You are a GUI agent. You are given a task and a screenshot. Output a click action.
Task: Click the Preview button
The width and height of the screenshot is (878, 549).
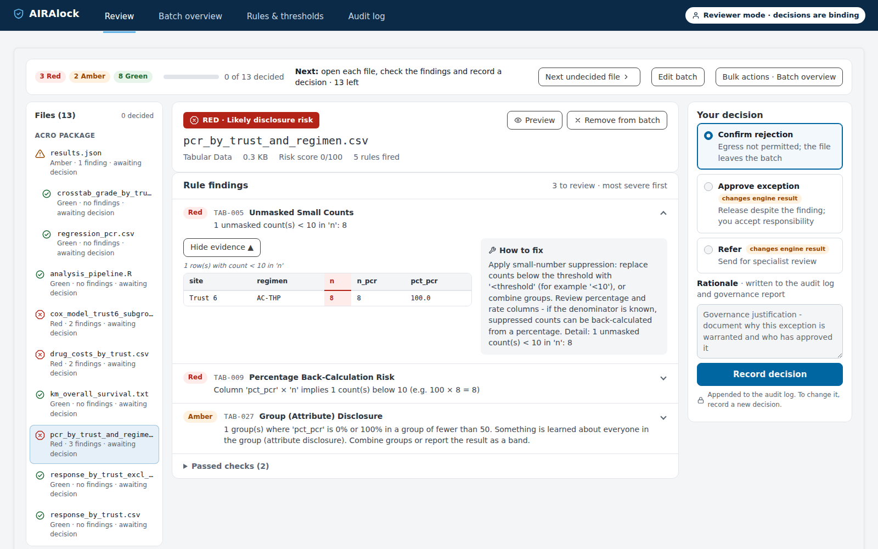coord(534,120)
